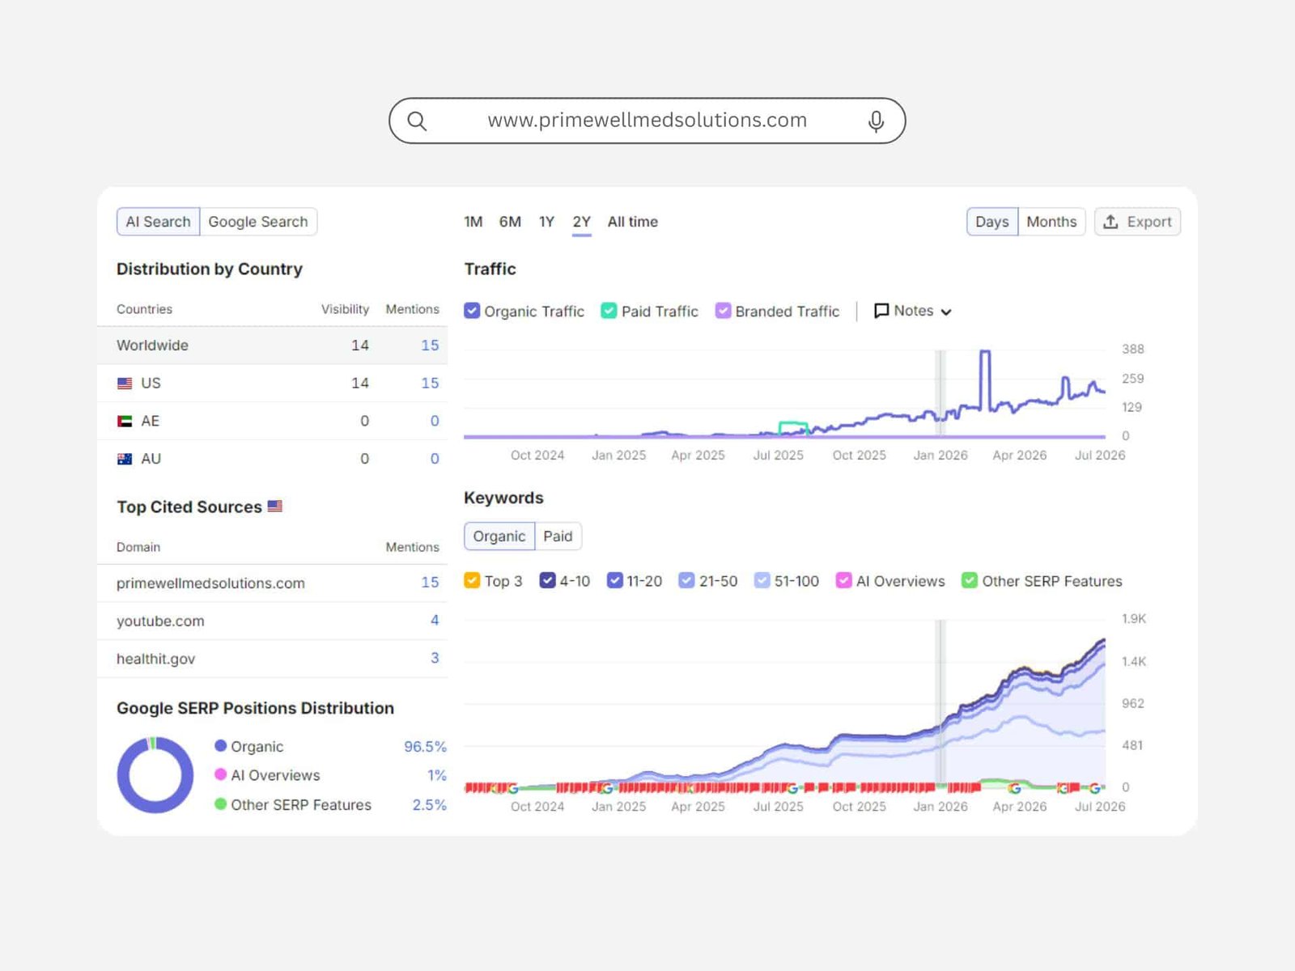Click the search magnifier icon
The width and height of the screenshot is (1295, 971).
(x=417, y=121)
